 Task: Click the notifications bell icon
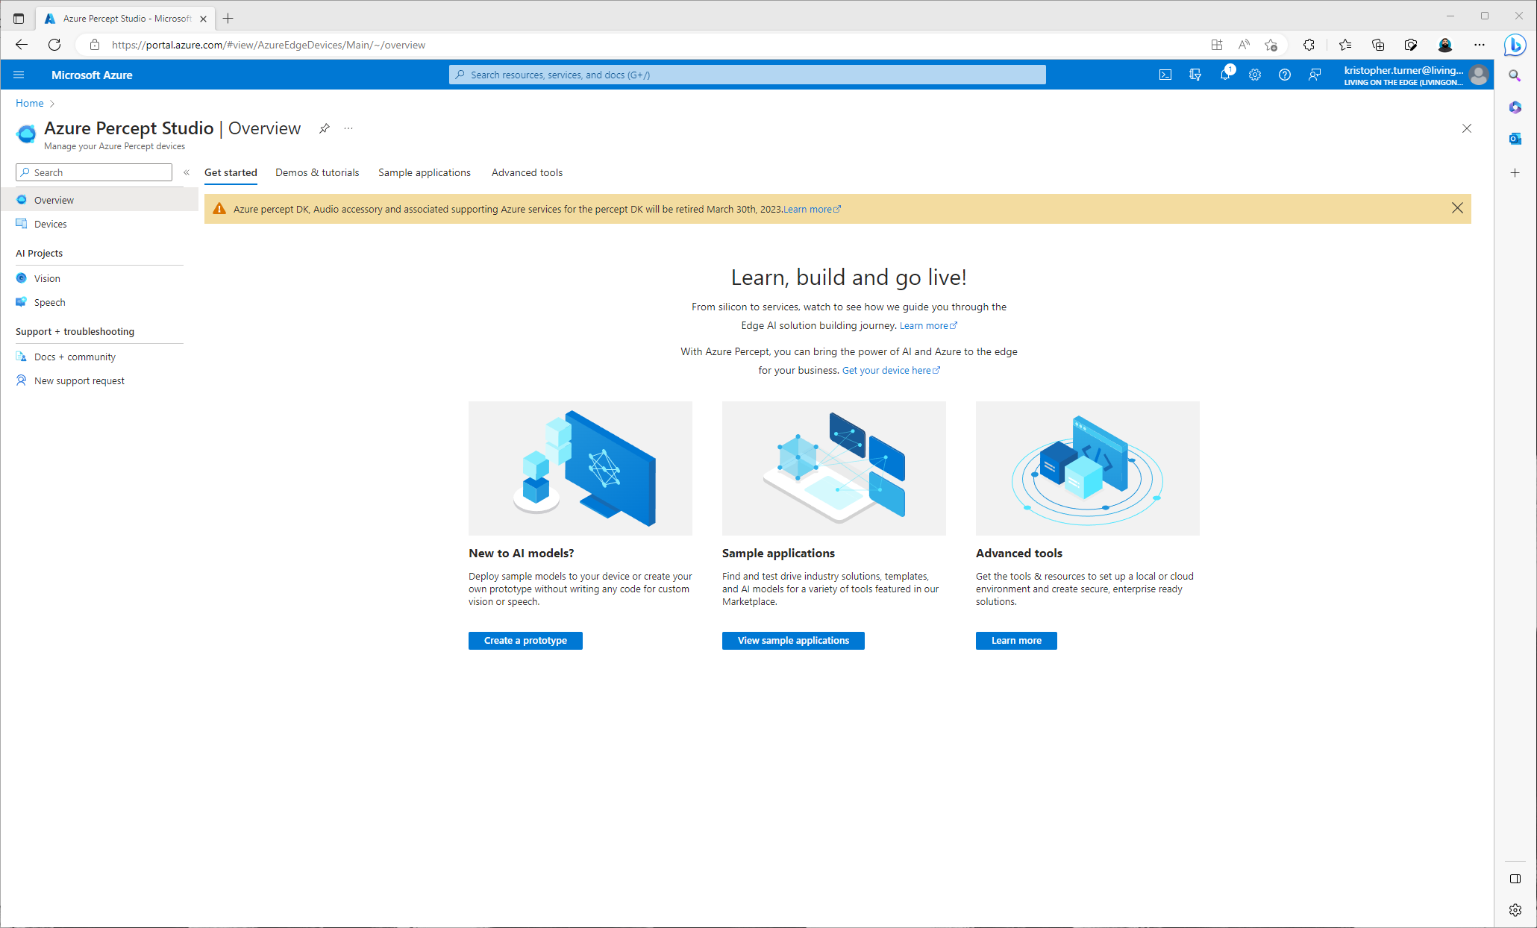(1224, 75)
